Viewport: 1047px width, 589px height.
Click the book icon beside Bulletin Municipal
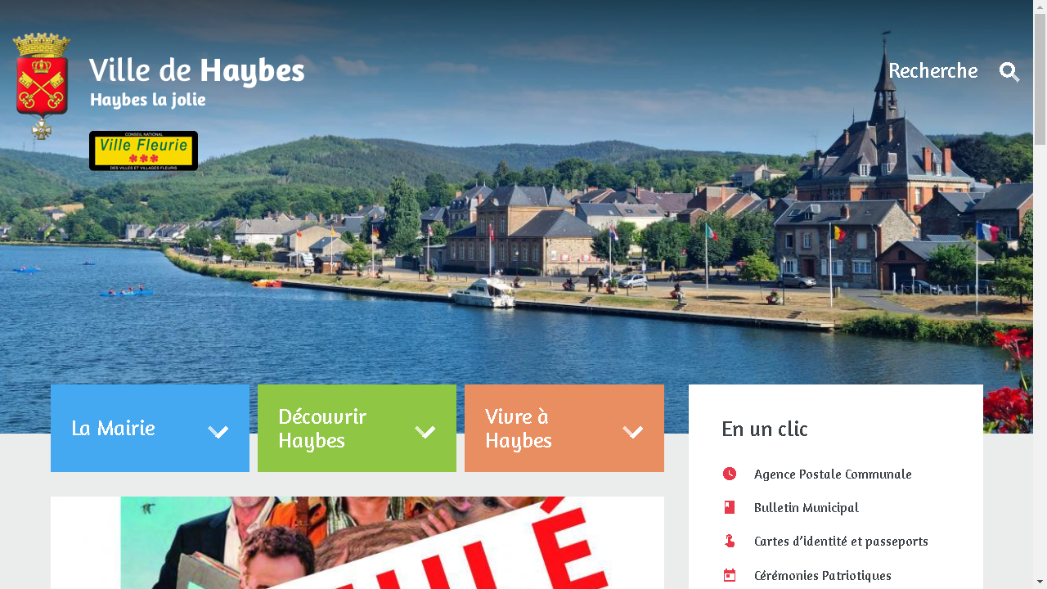pyautogui.click(x=730, y=507)
